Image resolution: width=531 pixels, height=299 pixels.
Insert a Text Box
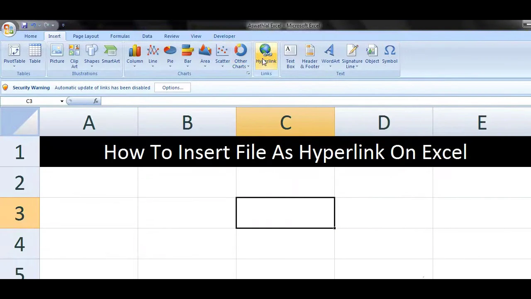[x=290, y=56]
